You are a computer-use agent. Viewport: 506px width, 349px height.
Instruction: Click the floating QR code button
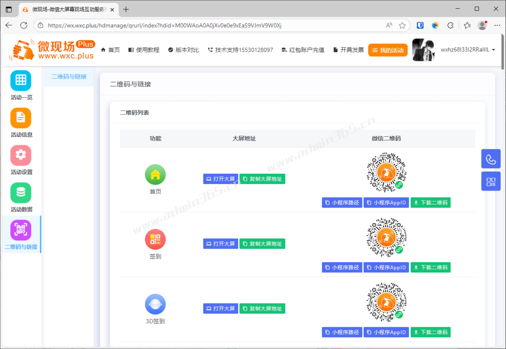[491, 181]
